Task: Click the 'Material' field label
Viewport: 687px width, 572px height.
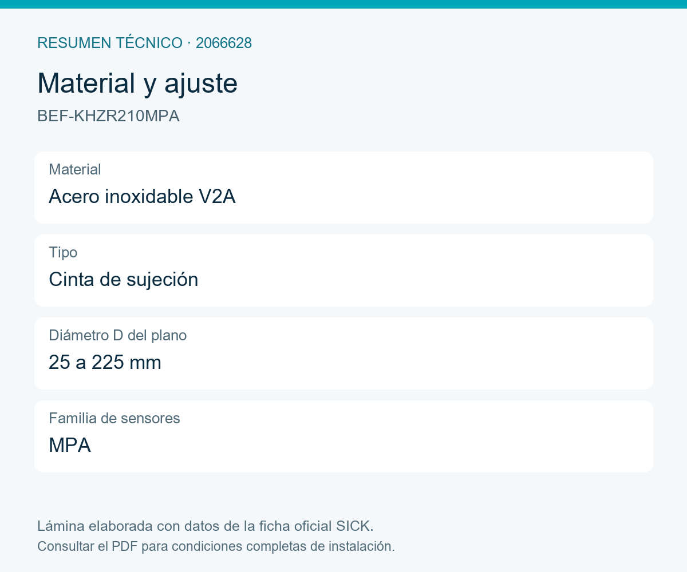Action: tap(75, 169)
